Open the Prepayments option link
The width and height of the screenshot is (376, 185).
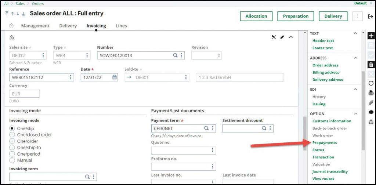(325, 142)
